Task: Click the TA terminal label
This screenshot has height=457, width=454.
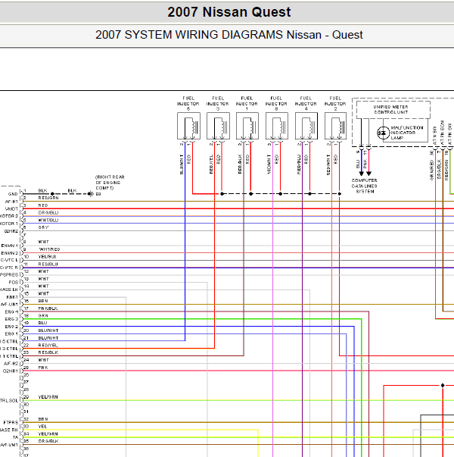Action: [x=15, y=437]
